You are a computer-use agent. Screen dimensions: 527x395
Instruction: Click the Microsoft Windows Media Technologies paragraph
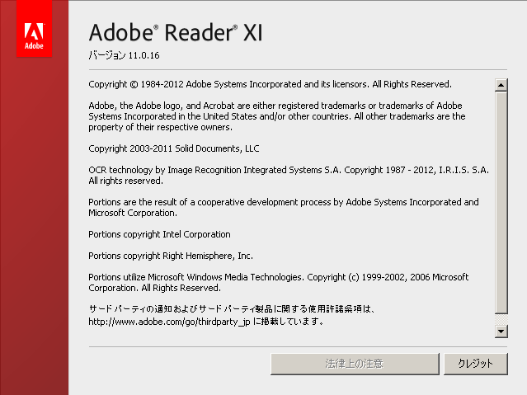pyautogui.click(x=278, y=283)
